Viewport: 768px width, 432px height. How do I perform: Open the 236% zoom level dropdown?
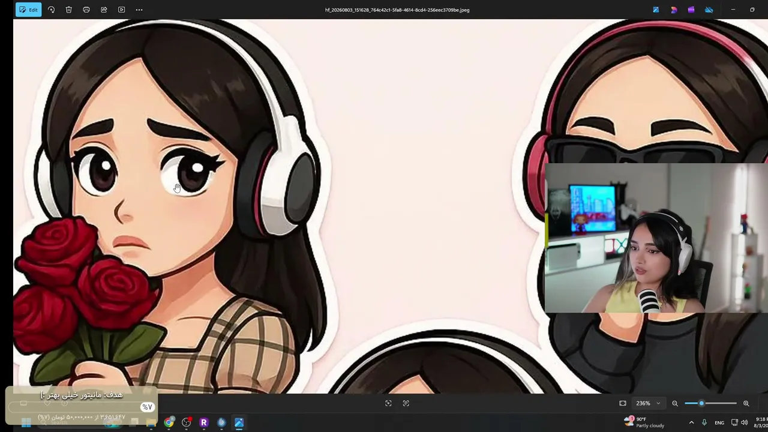pos(648,403)
